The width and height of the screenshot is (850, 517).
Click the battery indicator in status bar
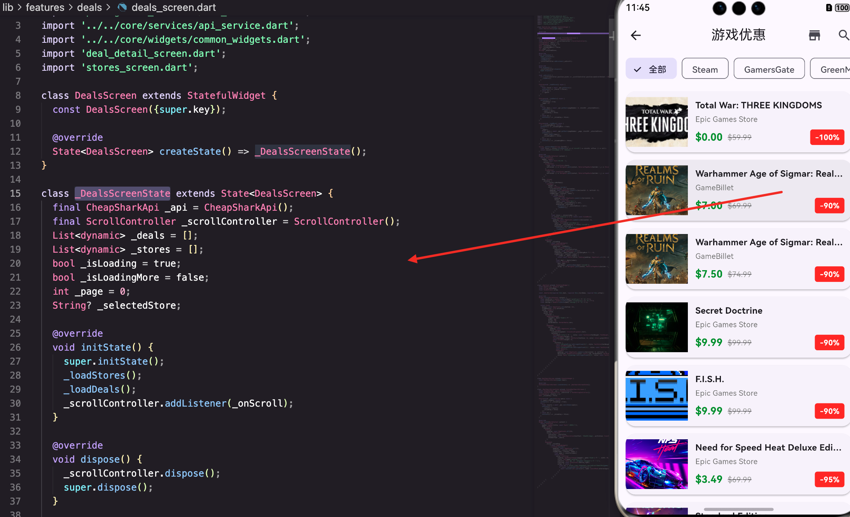point(841,7)
